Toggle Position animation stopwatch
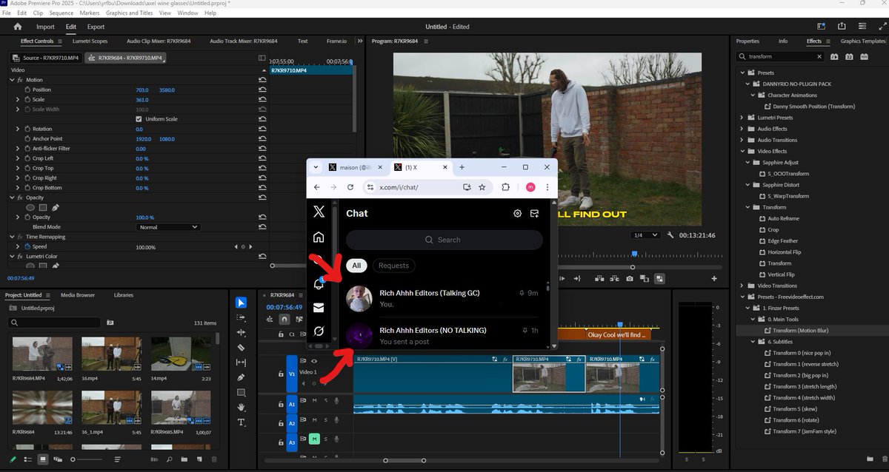Screen dimensions: 889x472 point(27,90)
